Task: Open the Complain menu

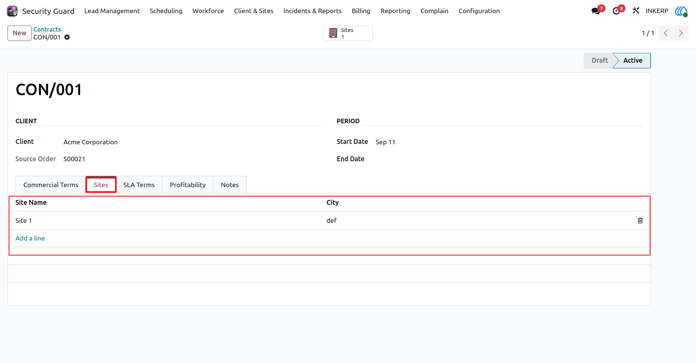Action: (434, 11)
